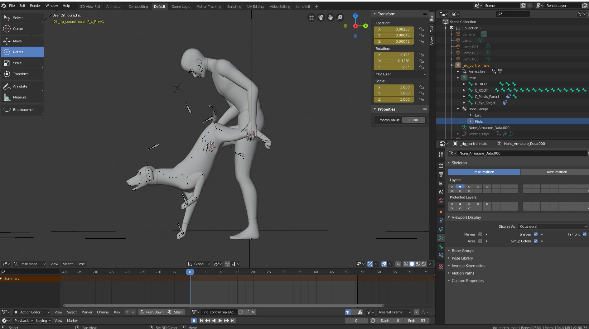Screen dimensions: 589x329
Task: Uncheck the Group Colors checkbox
Action: [536, 241]
